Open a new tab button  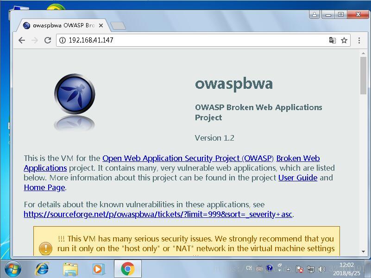point(118,26)
